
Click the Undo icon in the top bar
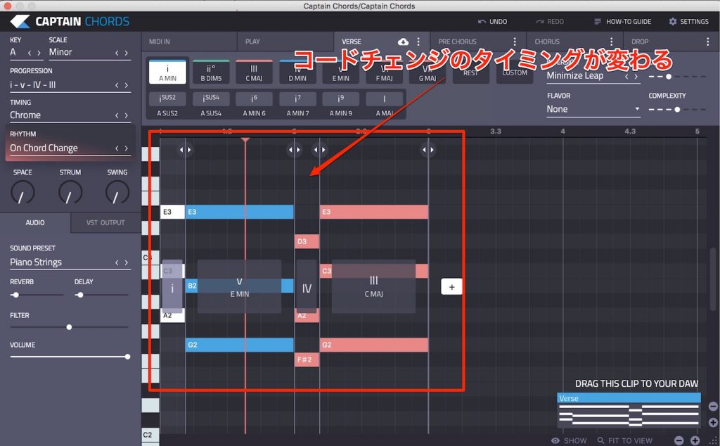point(484,22)
